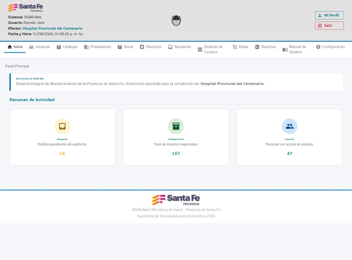Click the list icon beside Órdenes de Compra
The height and width of the screenshot is (260, 352).
[x=200, y=50]
